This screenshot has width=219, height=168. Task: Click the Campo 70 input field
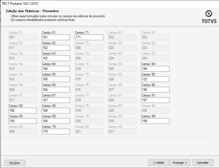[x=56, y=132]
